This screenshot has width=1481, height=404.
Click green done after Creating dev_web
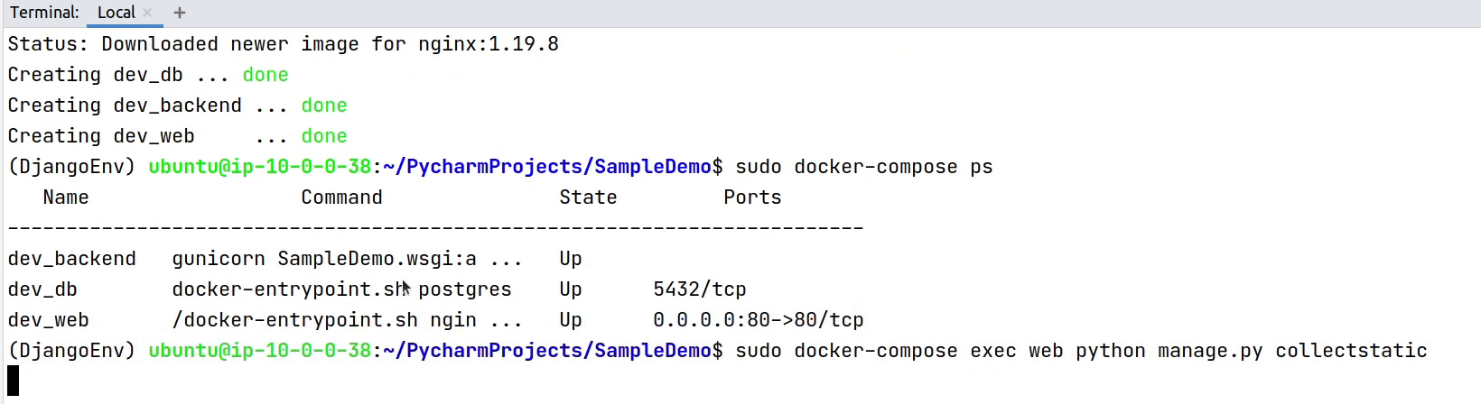coord(324,136)
